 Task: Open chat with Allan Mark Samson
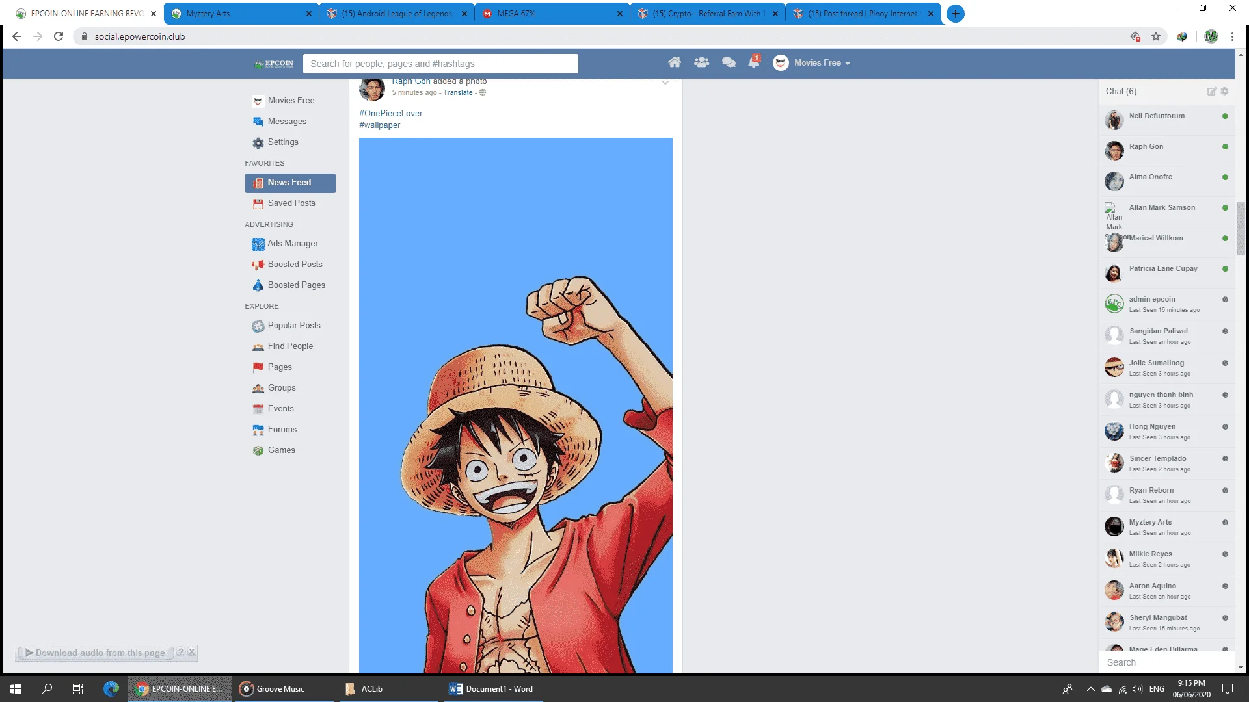pos(1167,211)
